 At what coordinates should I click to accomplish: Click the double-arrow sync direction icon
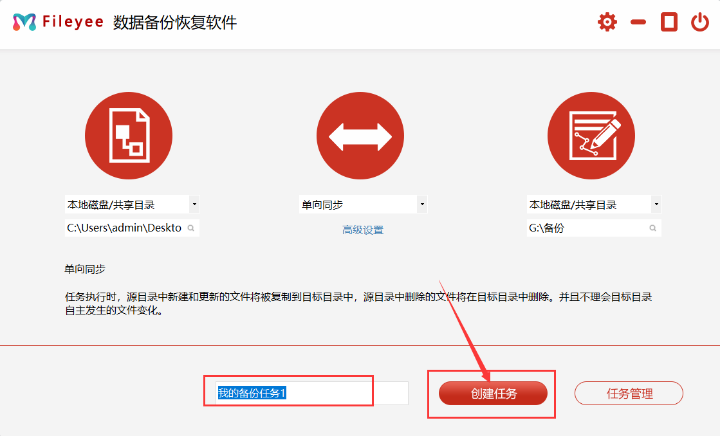point(360,136)
